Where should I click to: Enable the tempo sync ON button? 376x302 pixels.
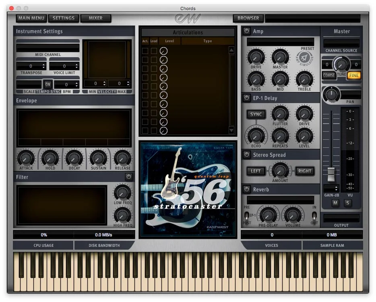[48, 84]
